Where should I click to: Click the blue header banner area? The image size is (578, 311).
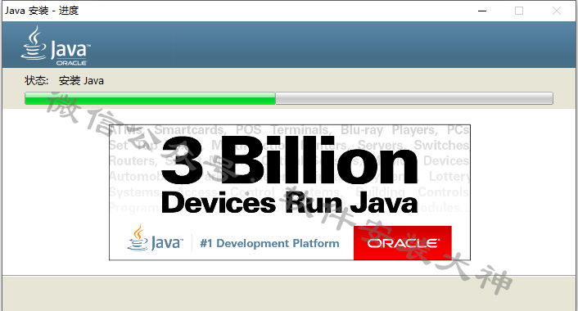289,44
